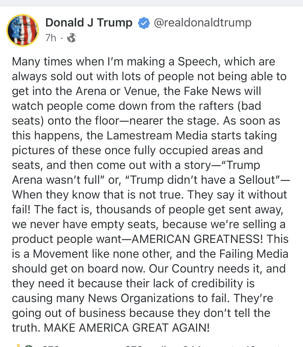
Task: Click the 'Failing Media' phrase in post
Action: click(x=254, y=254)
